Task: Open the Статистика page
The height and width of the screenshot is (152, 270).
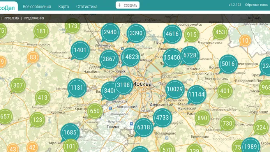Action: [x=87, y=7]
